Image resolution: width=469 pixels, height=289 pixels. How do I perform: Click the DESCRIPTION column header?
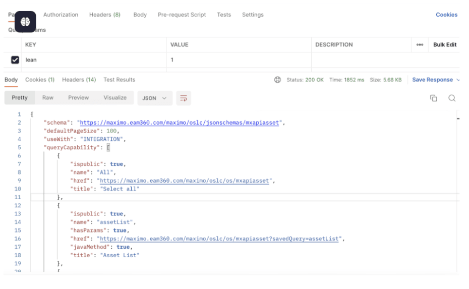[334, 44]
